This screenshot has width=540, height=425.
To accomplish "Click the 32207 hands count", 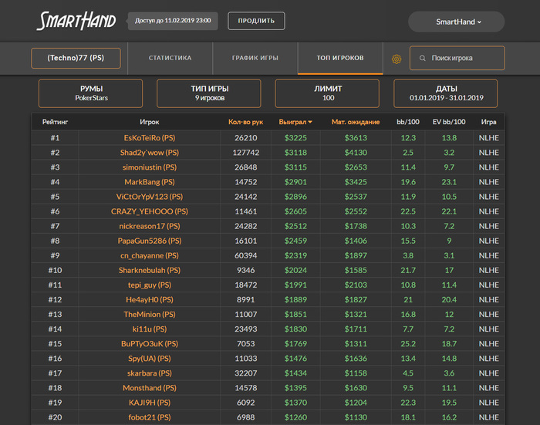I will pyautogui.click(x=246, y=373).
